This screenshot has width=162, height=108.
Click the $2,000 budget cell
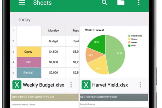click(54, 73)
